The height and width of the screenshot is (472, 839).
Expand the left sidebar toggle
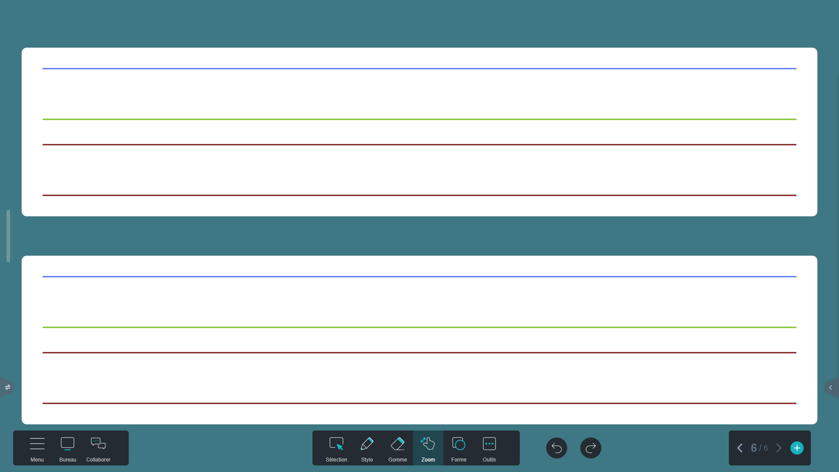7,387
